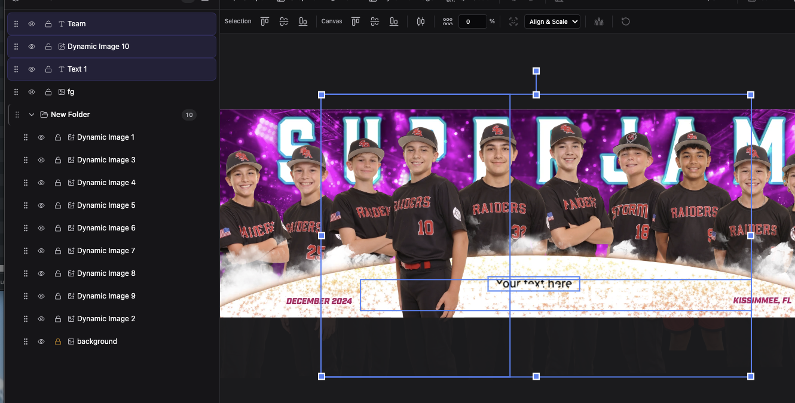Select the Dynamic Image 2 layer name
795x403 pixels.
click(x=106, y=319)
